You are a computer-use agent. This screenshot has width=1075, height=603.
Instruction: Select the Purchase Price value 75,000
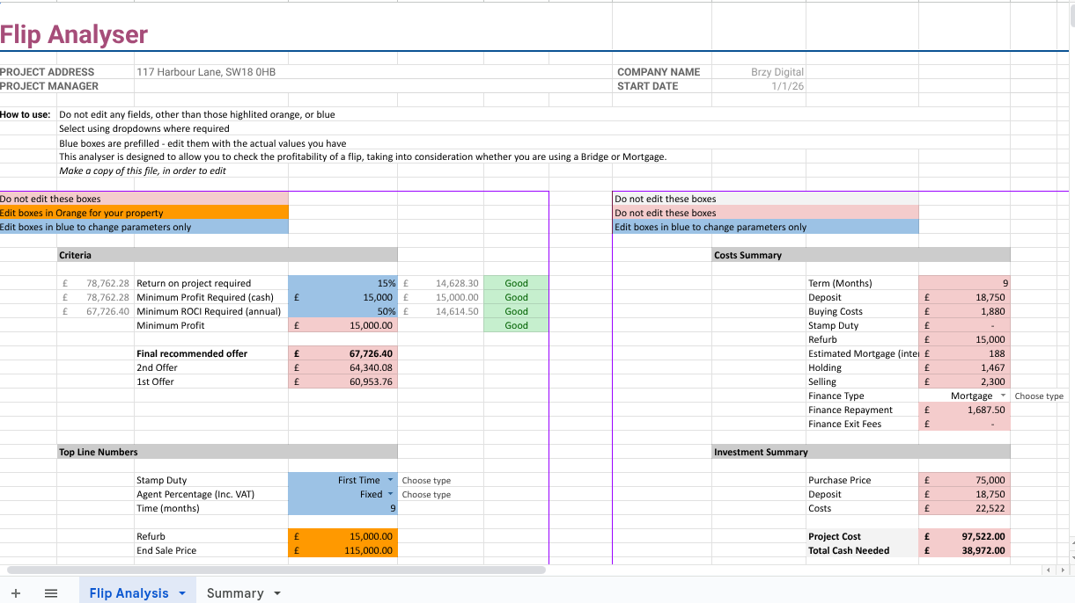[x=964, y=480]
